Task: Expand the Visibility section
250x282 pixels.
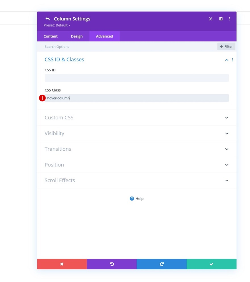Action: 227,133
